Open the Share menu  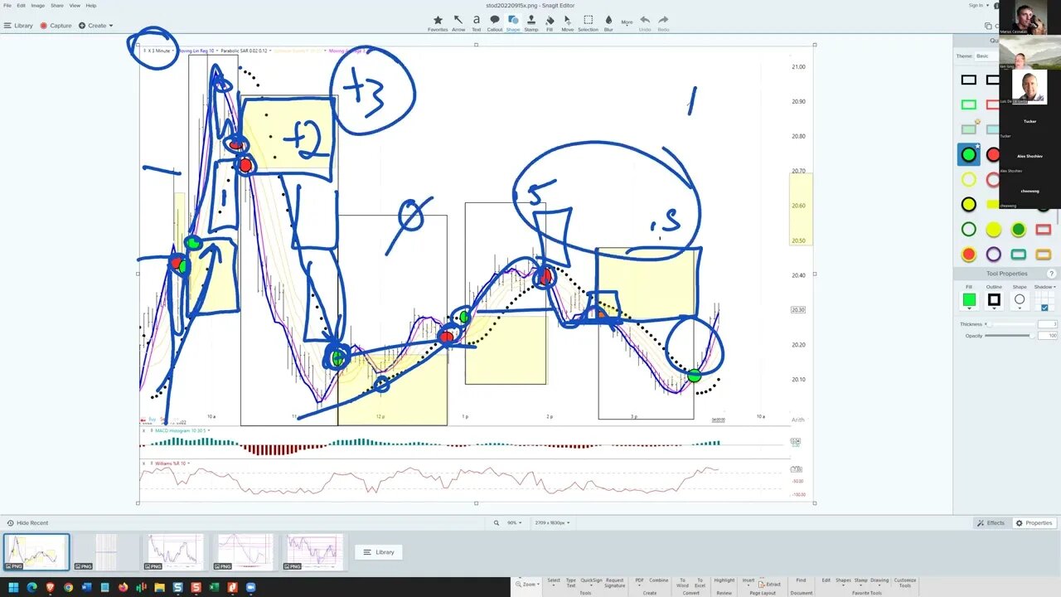pyautogui.click(x=57, y=5)
